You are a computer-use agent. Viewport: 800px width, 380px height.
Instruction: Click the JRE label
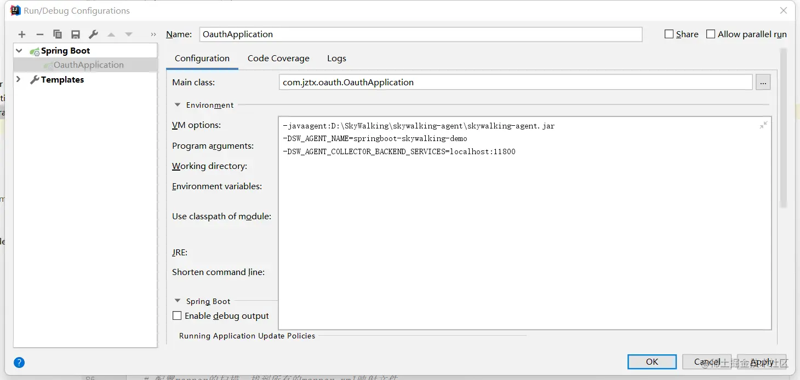pos(180,253)
